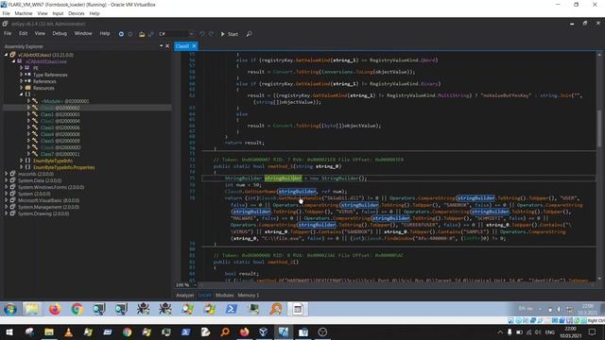Screen dimensions: 605x340
Task: Select System.Management (2.0.0.0) assembly
Action: pyautogui.click(x=48, y=207)
